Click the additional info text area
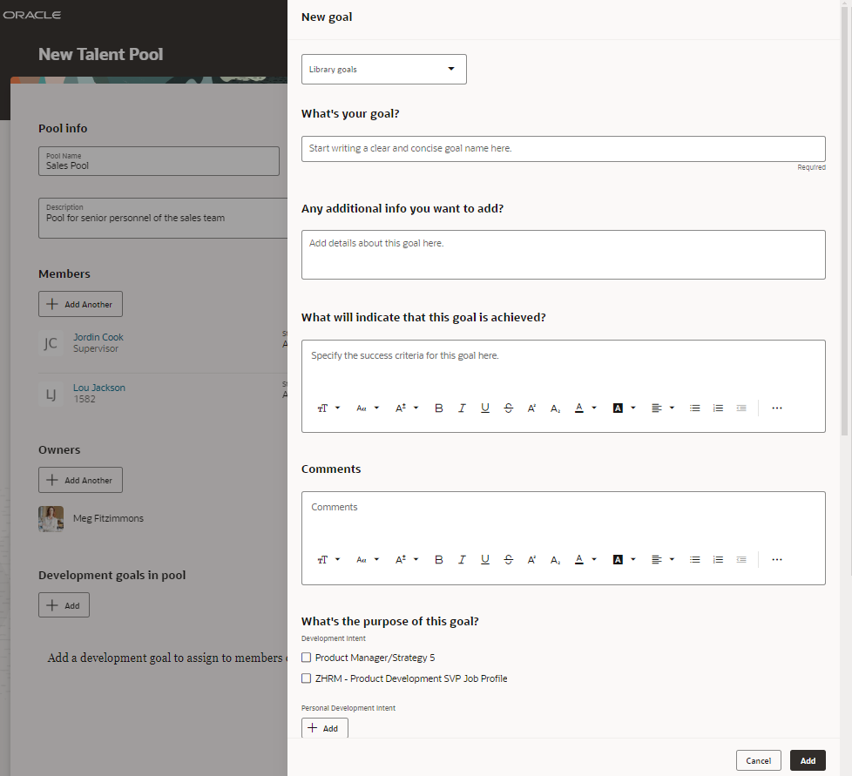The height and width of the screenshot is (776, 852). click(564, 254)
